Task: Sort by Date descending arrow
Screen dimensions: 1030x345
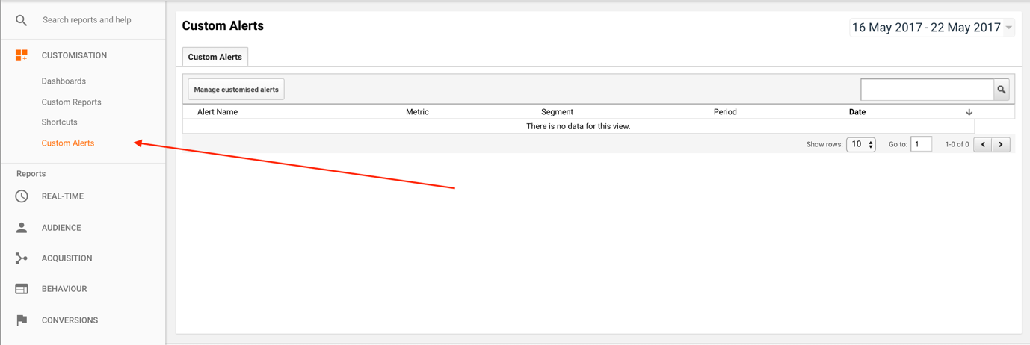Action: [969, 112]
